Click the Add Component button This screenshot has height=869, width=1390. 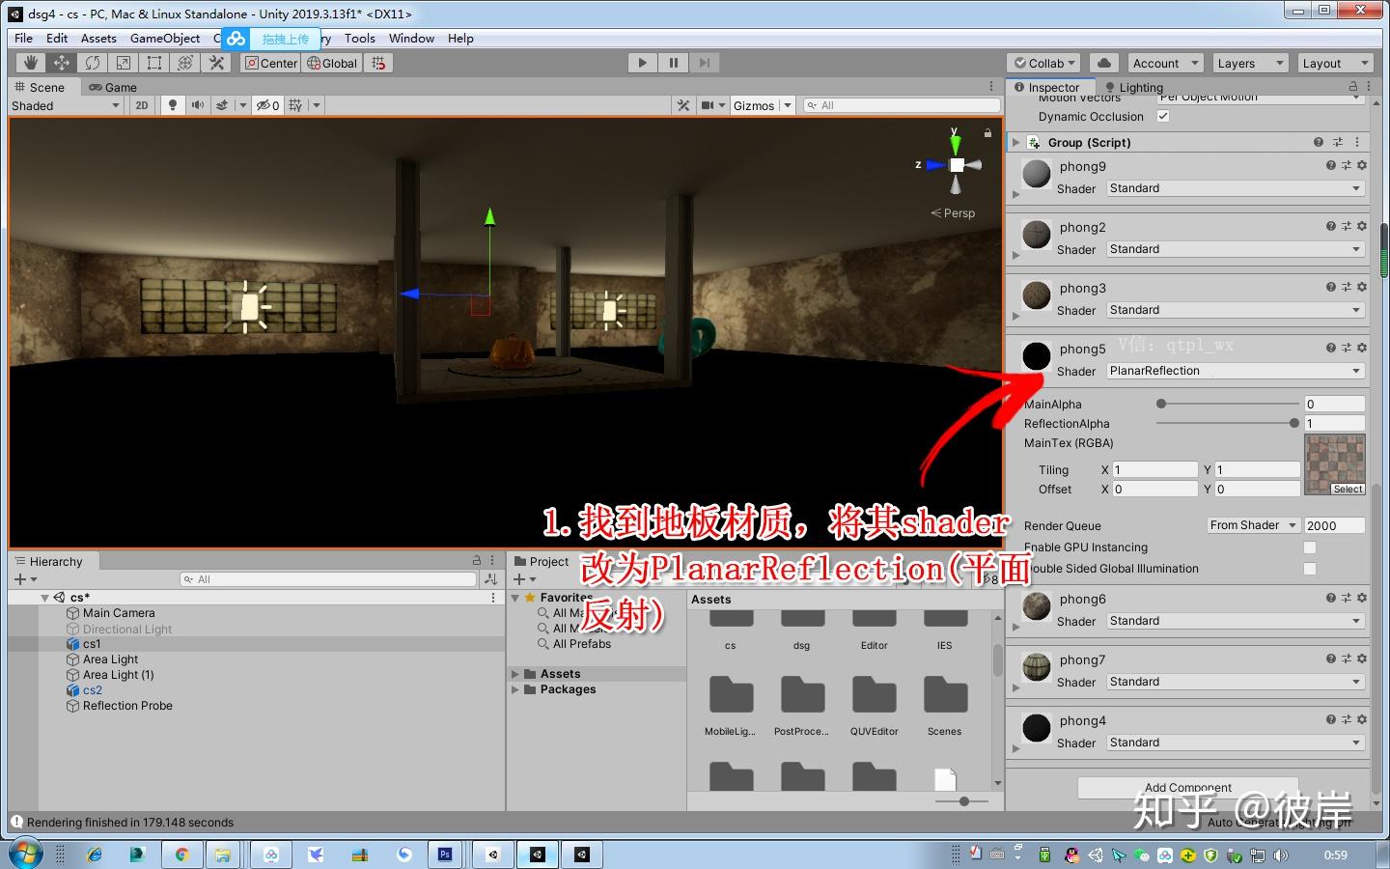1187,787
